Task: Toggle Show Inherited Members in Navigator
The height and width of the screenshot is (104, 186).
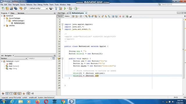Action: (x=3, y=94)
